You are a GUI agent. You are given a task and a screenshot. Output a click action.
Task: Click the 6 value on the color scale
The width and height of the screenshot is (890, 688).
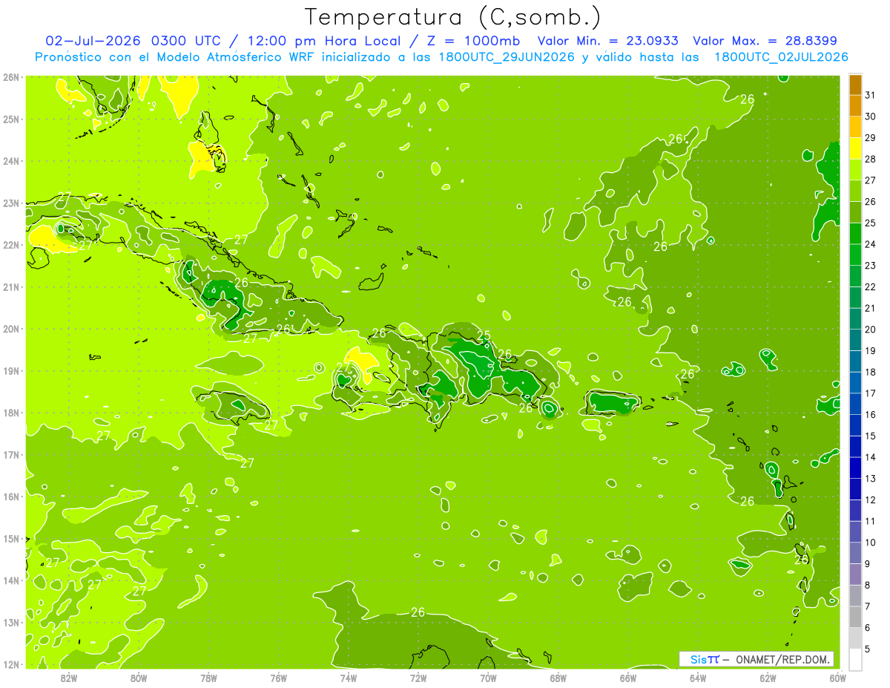coord(868,628)
